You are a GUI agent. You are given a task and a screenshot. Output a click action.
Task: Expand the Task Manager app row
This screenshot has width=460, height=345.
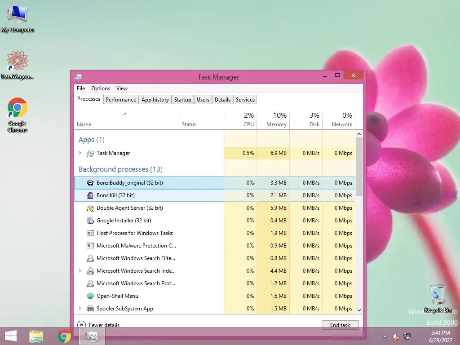coord(80,153)
